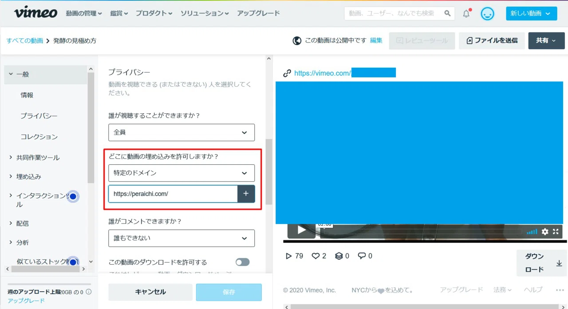Click the upload limit info icon
The width and height of the screenshot is (568, 309).
89,292
